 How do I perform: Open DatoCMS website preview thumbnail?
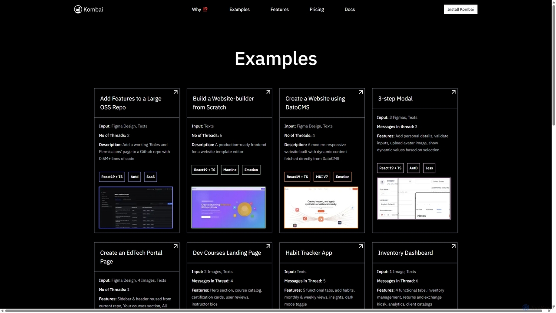tap(321, 207)
